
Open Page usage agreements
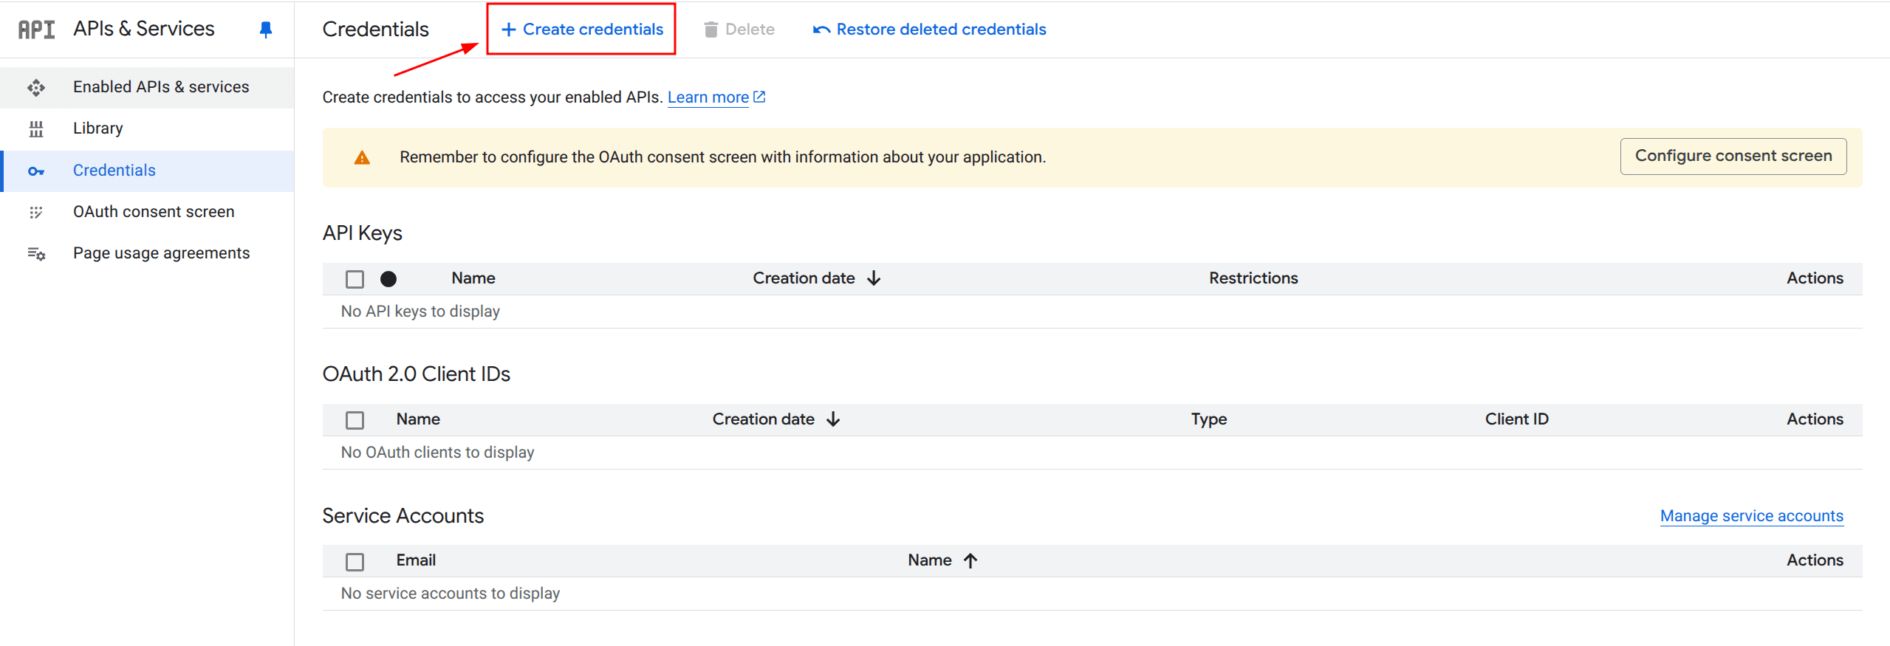[x=147, y=253]
